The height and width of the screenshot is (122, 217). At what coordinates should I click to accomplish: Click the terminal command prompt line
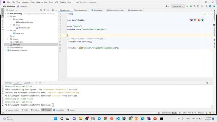click(x=29, y=105)
